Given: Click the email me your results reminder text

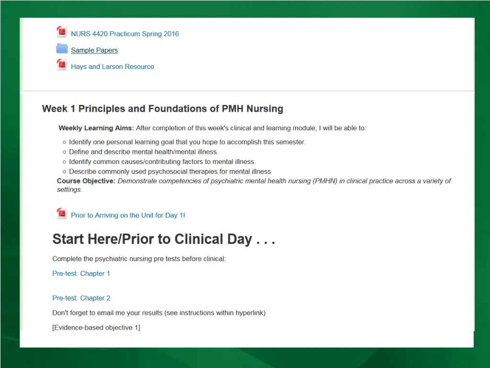Looking at the screenshot, I should (159, 313).
